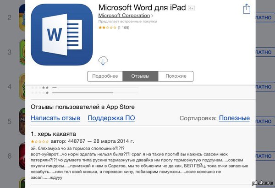Screen dimensions: 275x188
Task: Expand the Microsoft Corporation developer chevron
Action: [153, 16]
